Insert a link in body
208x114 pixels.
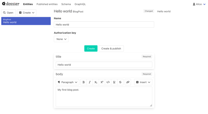[x=128, y=82]
